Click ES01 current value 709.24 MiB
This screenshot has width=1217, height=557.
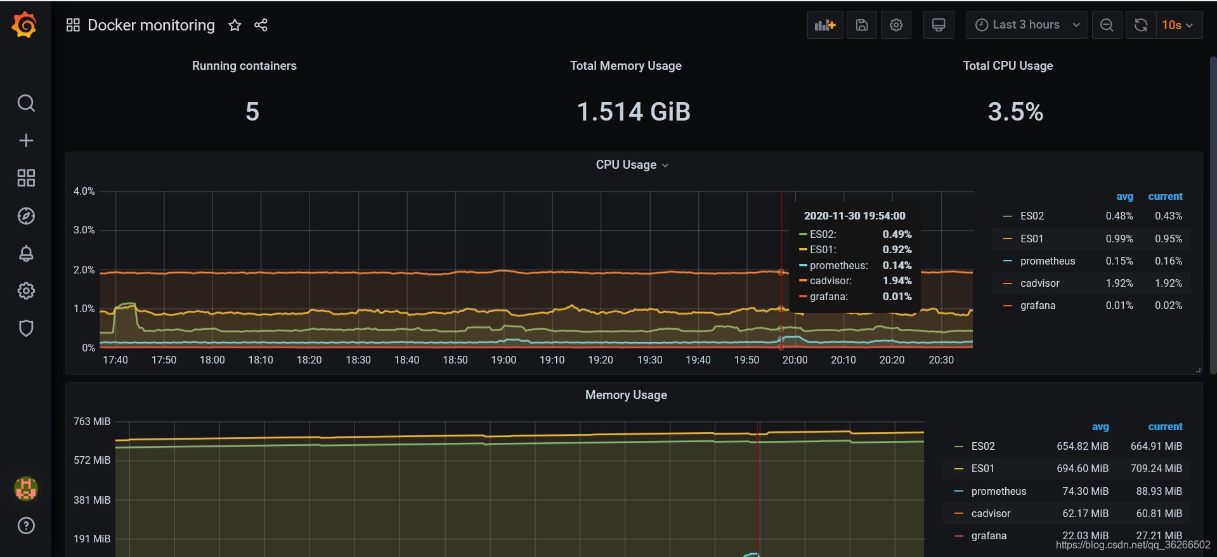(x=1156, y=469)
